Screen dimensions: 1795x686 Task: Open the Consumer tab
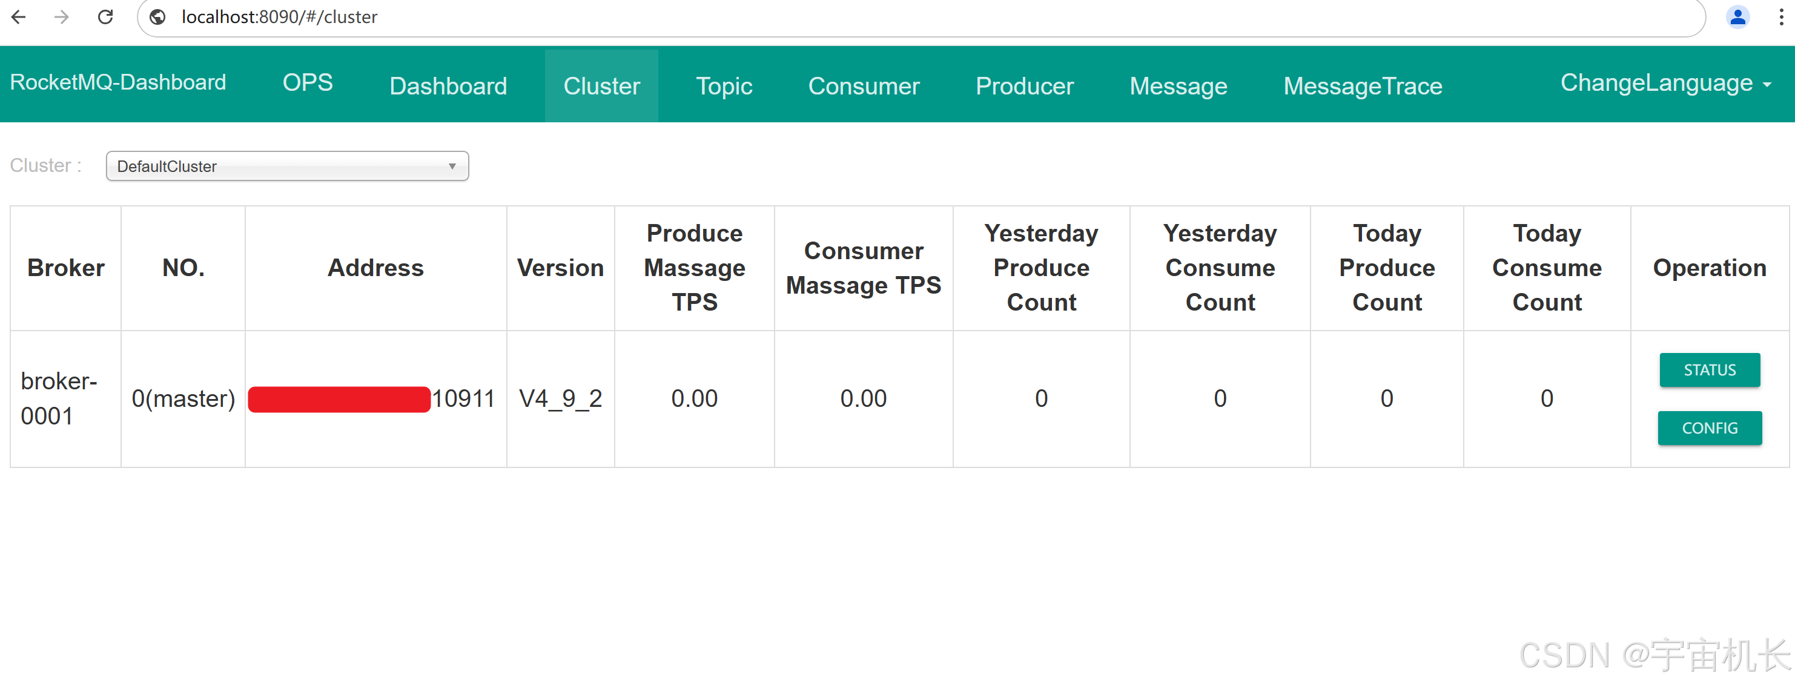click(864, 85)
